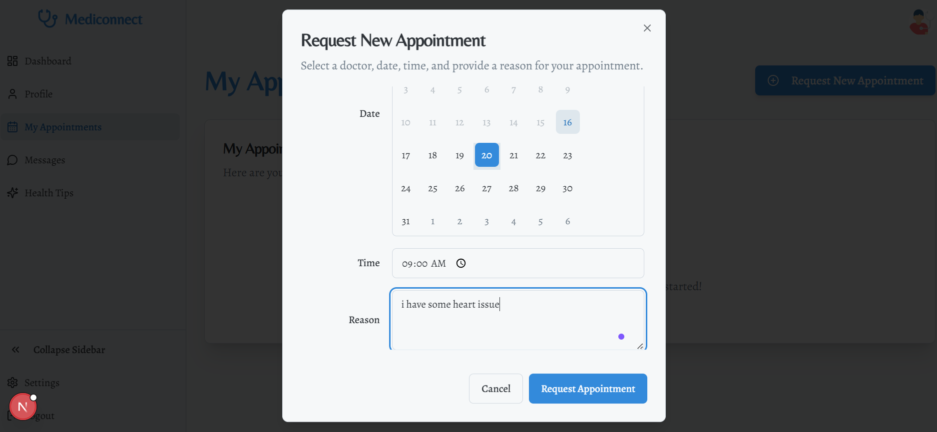Select date 21 in the calendar
937x432 pixels.
pos(513,155)
